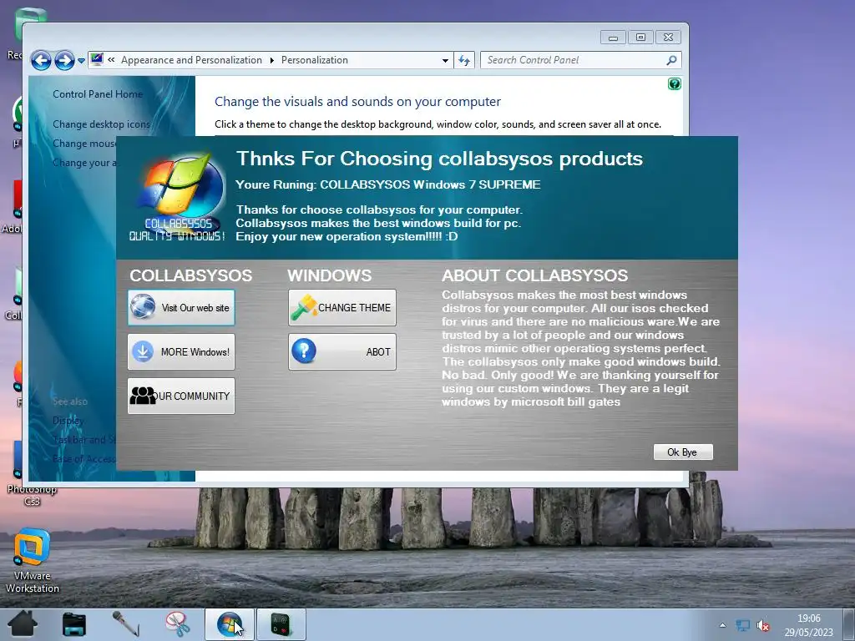855x641 pixels.
Task: Click the blue question mark icon on ABOT
Action: tap(304, 351)
